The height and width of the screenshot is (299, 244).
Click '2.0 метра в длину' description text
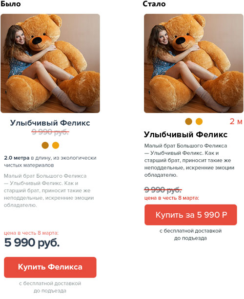point(28,158)
